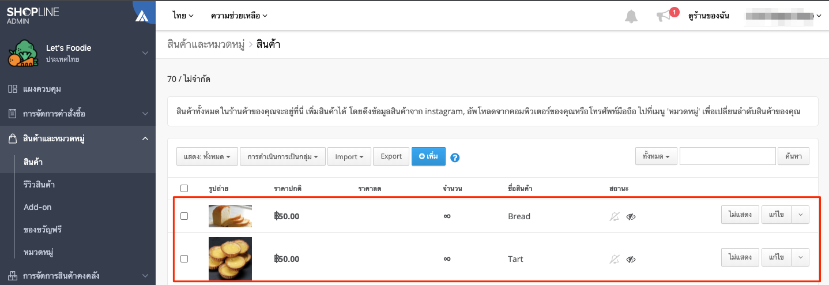The height and width of the screenshot is (285, 829).
Task: Click the dashboard icon in sidebar
Action: (x=13, y=89)
